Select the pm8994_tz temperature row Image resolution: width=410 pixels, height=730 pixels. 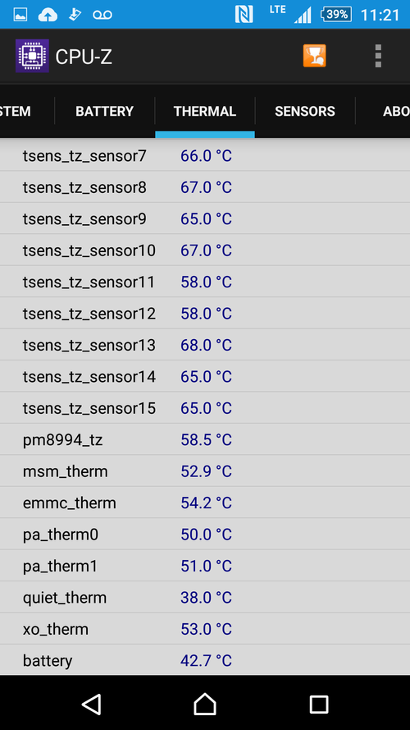pos(205,439)
